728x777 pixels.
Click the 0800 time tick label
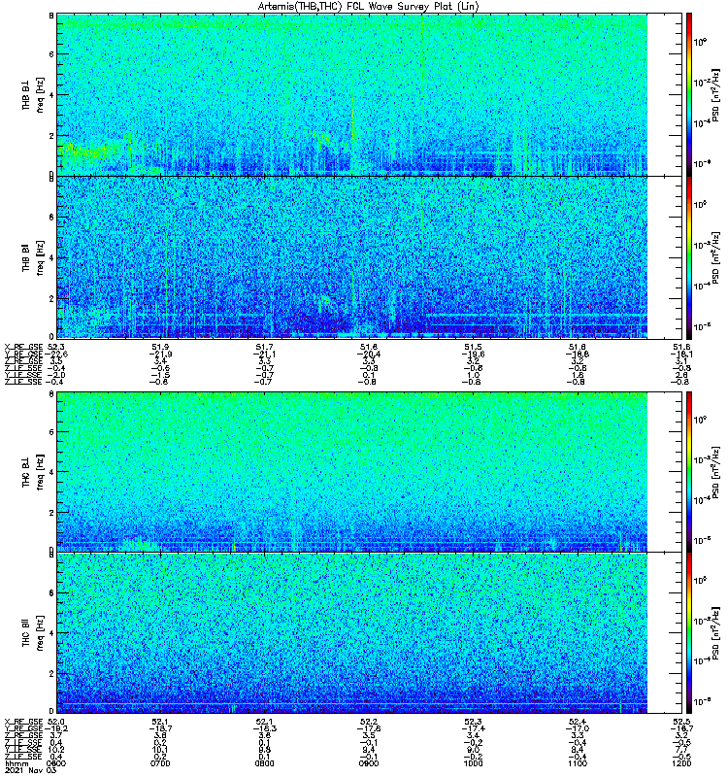[264, 763]
